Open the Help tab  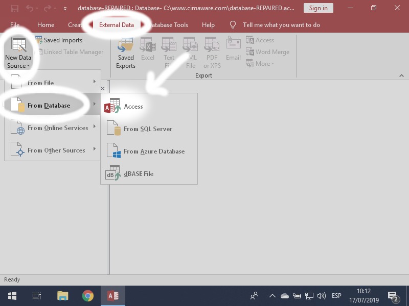tap(208, 25)
